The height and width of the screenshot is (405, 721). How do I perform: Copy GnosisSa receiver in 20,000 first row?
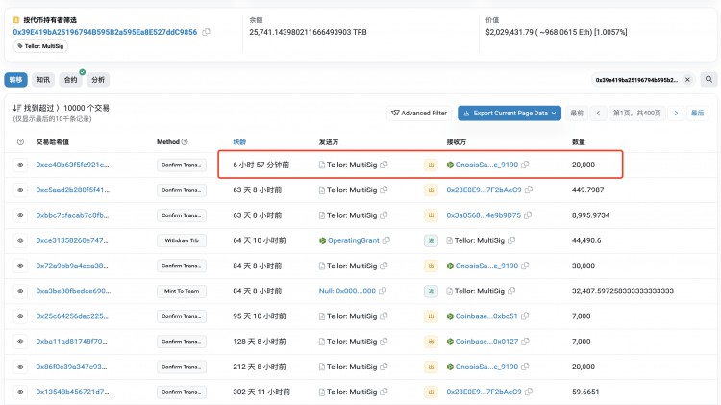coord(525,165)
